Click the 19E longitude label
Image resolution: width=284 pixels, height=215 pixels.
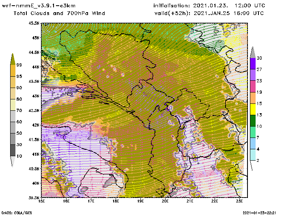[x=140, y=201]
